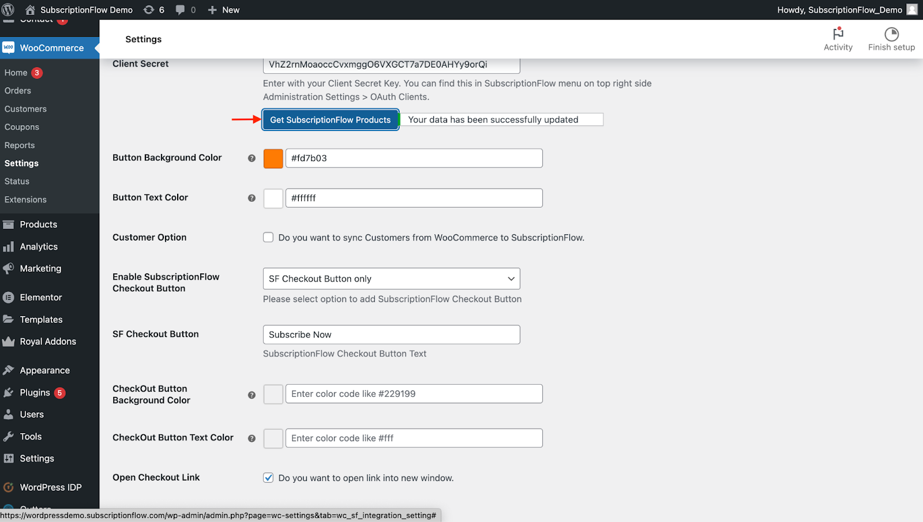Click the updates icon showing 6
This screenshot has width=923, height=522.
149,10
